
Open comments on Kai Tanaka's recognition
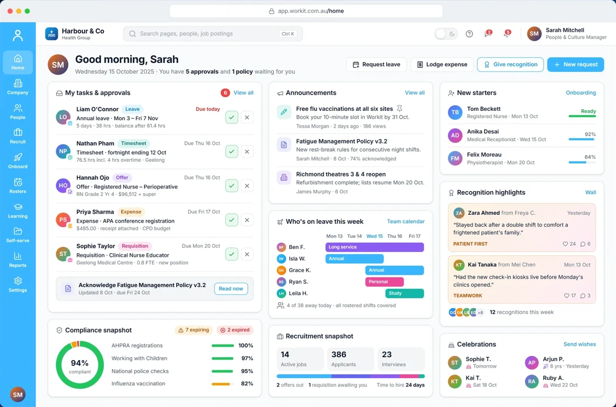(x=583, y=296)
